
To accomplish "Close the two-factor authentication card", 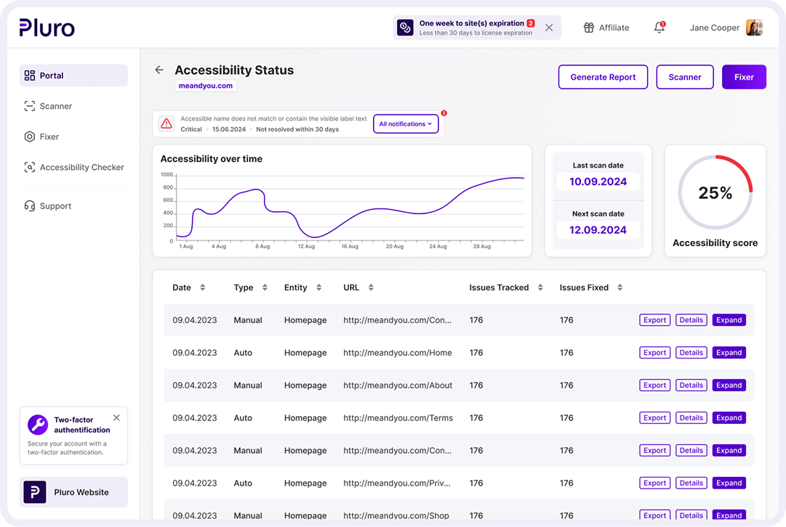I will pyautogui.click(x=116, y=418).
